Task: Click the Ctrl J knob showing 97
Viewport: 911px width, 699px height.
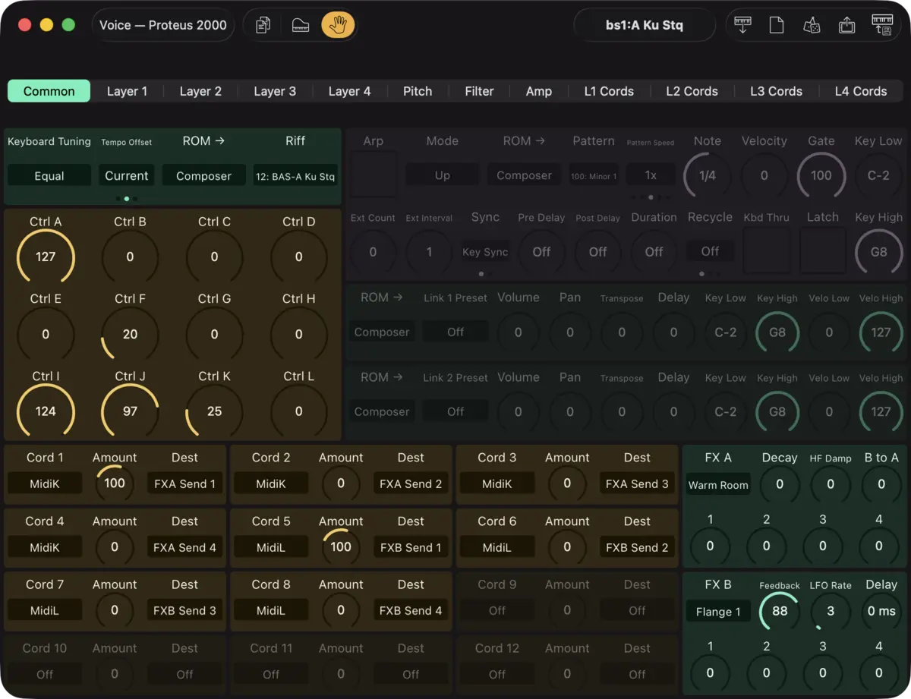Action: click(130, 411)
